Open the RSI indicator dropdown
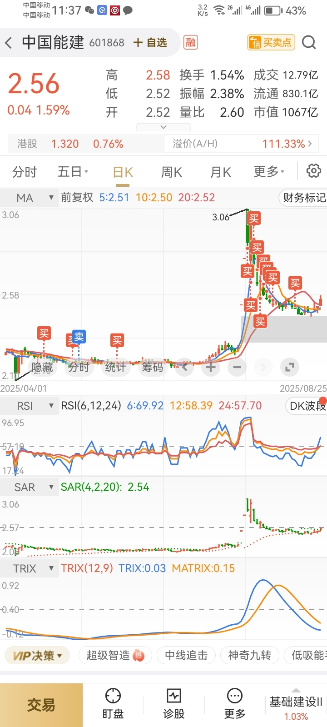This screenshot has height=727, width=327. [30, 406]
